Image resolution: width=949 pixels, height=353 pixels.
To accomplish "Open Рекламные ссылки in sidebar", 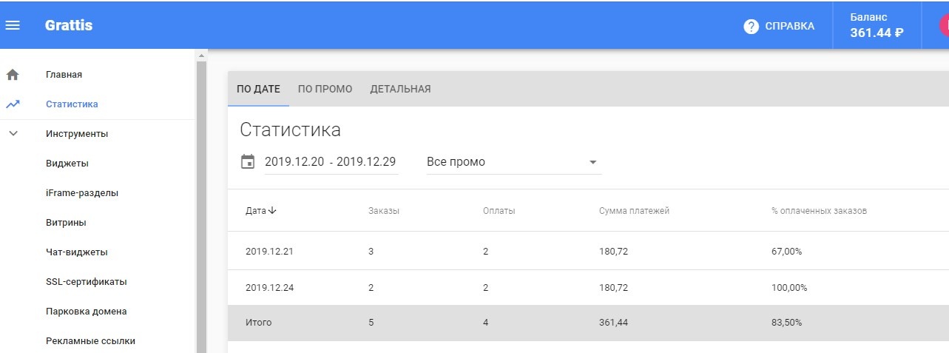I will pos(90,341).
